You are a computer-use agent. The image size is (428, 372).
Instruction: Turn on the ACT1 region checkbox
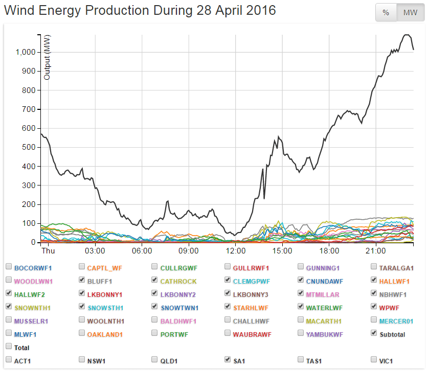(x=9, y=360)
